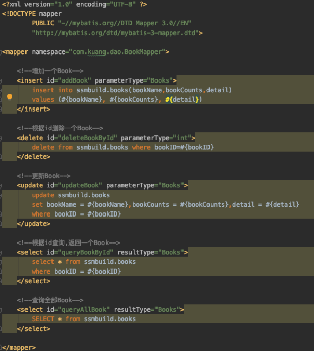Click the id value "addBook"
Viewport: 314px width, 351px height.
[x=74, y=80]
